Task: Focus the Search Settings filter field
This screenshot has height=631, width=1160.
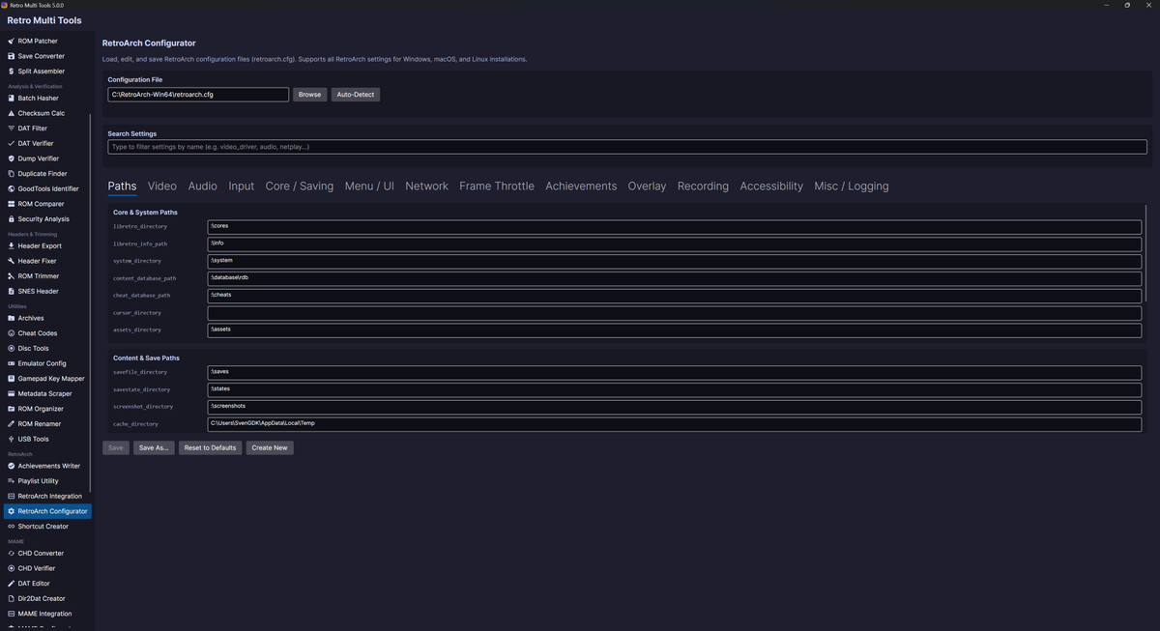Action: pos(627,147)
